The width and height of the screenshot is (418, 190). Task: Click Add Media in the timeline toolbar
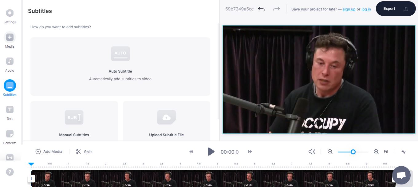tap(49, 152)
